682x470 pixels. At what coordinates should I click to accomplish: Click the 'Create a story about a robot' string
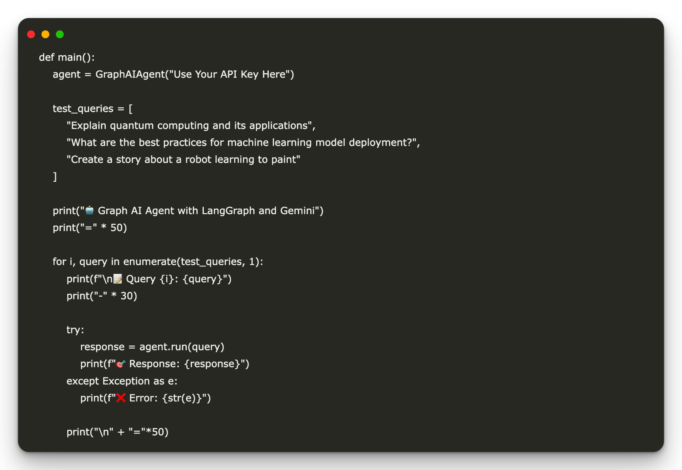(183, 160)
